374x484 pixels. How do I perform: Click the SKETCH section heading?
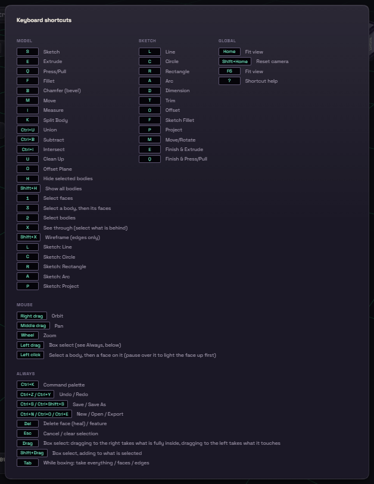tap(147, 41)
